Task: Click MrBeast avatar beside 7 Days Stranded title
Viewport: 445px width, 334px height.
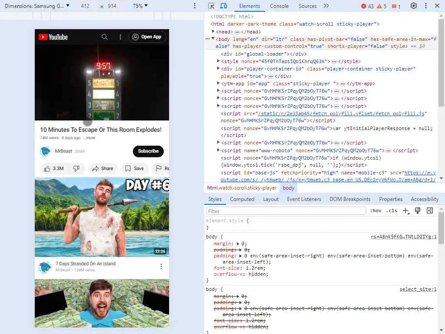Action: 45,267
